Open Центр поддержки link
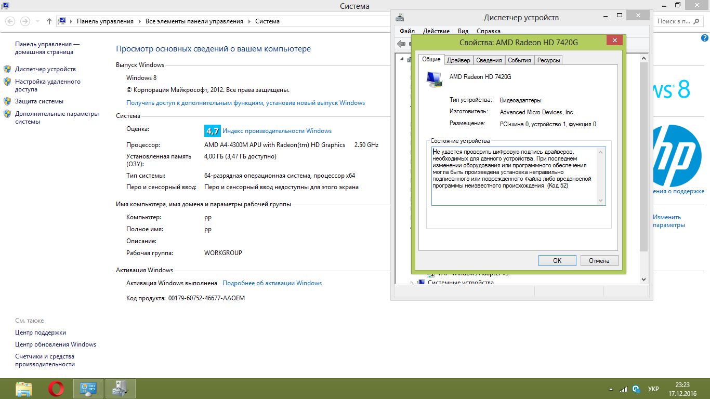This screenshot has width=710, height=399. pyautogui.click(x=41, y=332)
